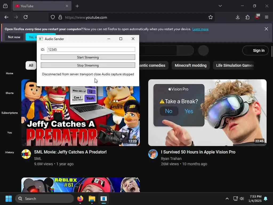273x205 pixels.
Task: Open SML channel avatar
Action: click(26, 154)
